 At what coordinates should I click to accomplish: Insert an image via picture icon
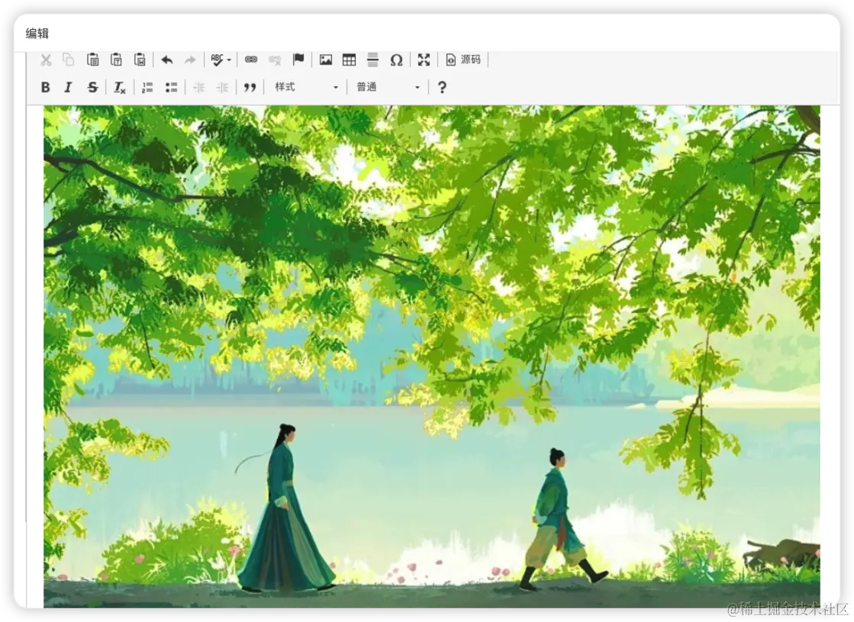326,60
